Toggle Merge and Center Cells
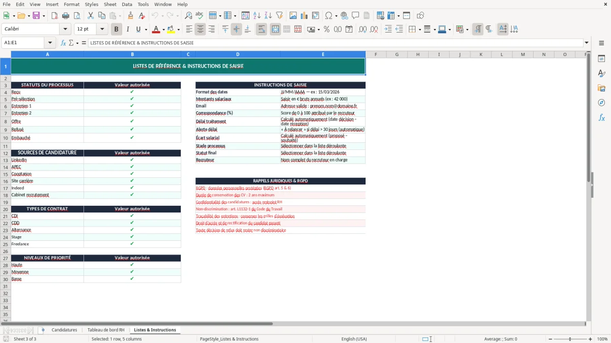 pyautogui.click(x=275, y=29)
